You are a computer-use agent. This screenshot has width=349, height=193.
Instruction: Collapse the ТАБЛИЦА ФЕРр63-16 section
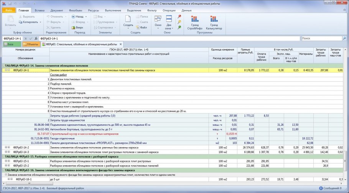pyautogui.click(x=3, y=170)
